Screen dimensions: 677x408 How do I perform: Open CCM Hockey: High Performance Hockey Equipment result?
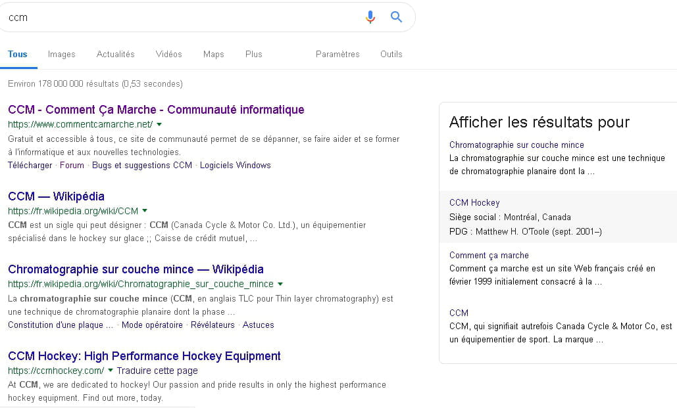coord(144,356)
